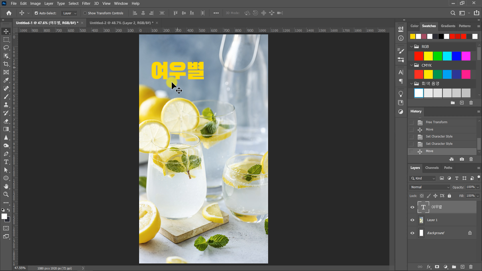Create new snapshot camera icon in History

point(462,159)
